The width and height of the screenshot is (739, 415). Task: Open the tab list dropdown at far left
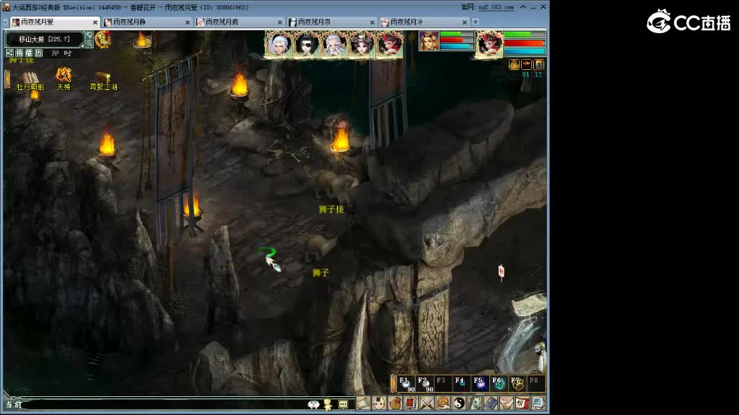point(4,22)
